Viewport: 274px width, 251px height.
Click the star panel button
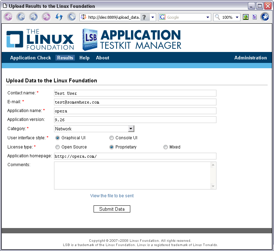(x=265, y=17)
